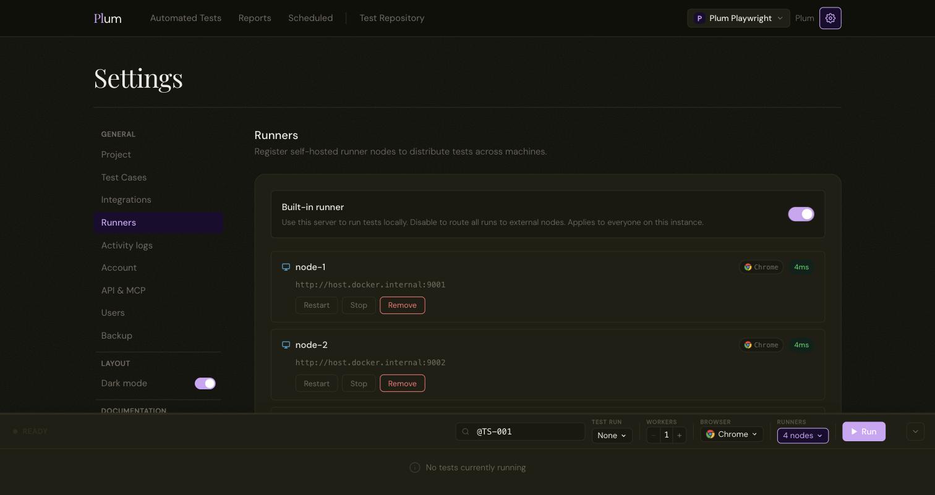The image size is (935, 495).
Task: Disable the Built-in runner switch
Action: [801, 214]
